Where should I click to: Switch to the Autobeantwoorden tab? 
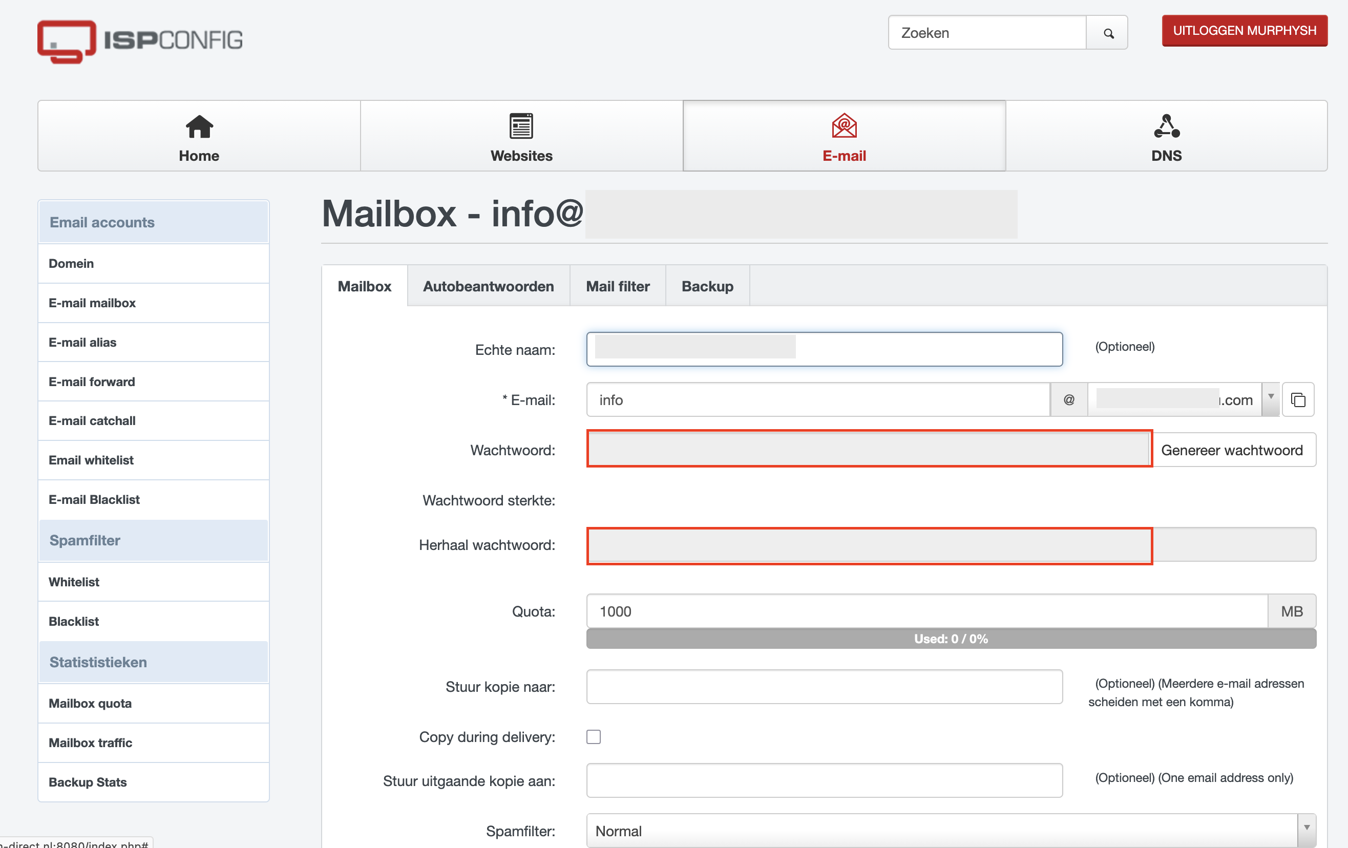(x=488, y=286)
